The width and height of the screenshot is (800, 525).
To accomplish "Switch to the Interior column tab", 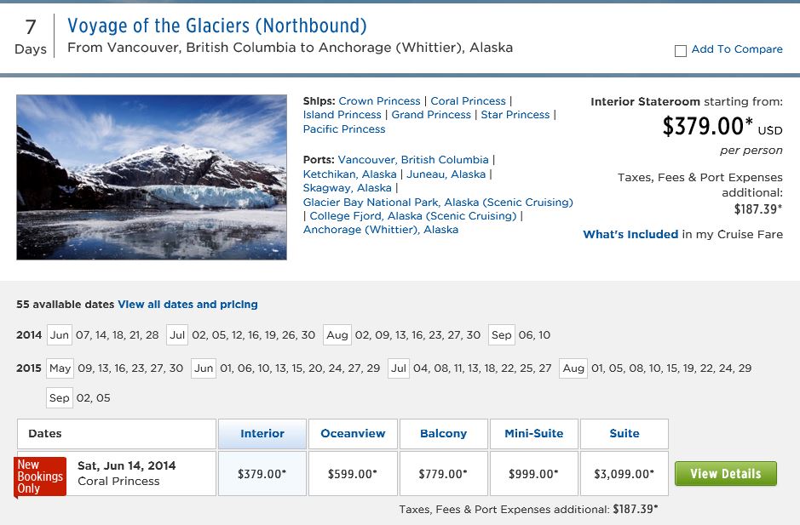I will tap(262, 434).
